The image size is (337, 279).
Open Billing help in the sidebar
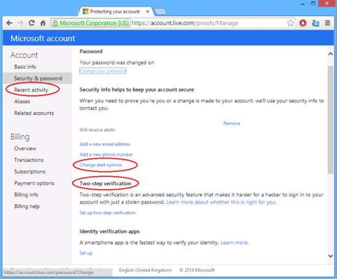[x=27, y=206]
